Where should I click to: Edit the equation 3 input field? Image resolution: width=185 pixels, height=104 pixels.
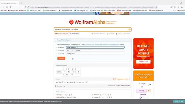[x=95, y=54]
